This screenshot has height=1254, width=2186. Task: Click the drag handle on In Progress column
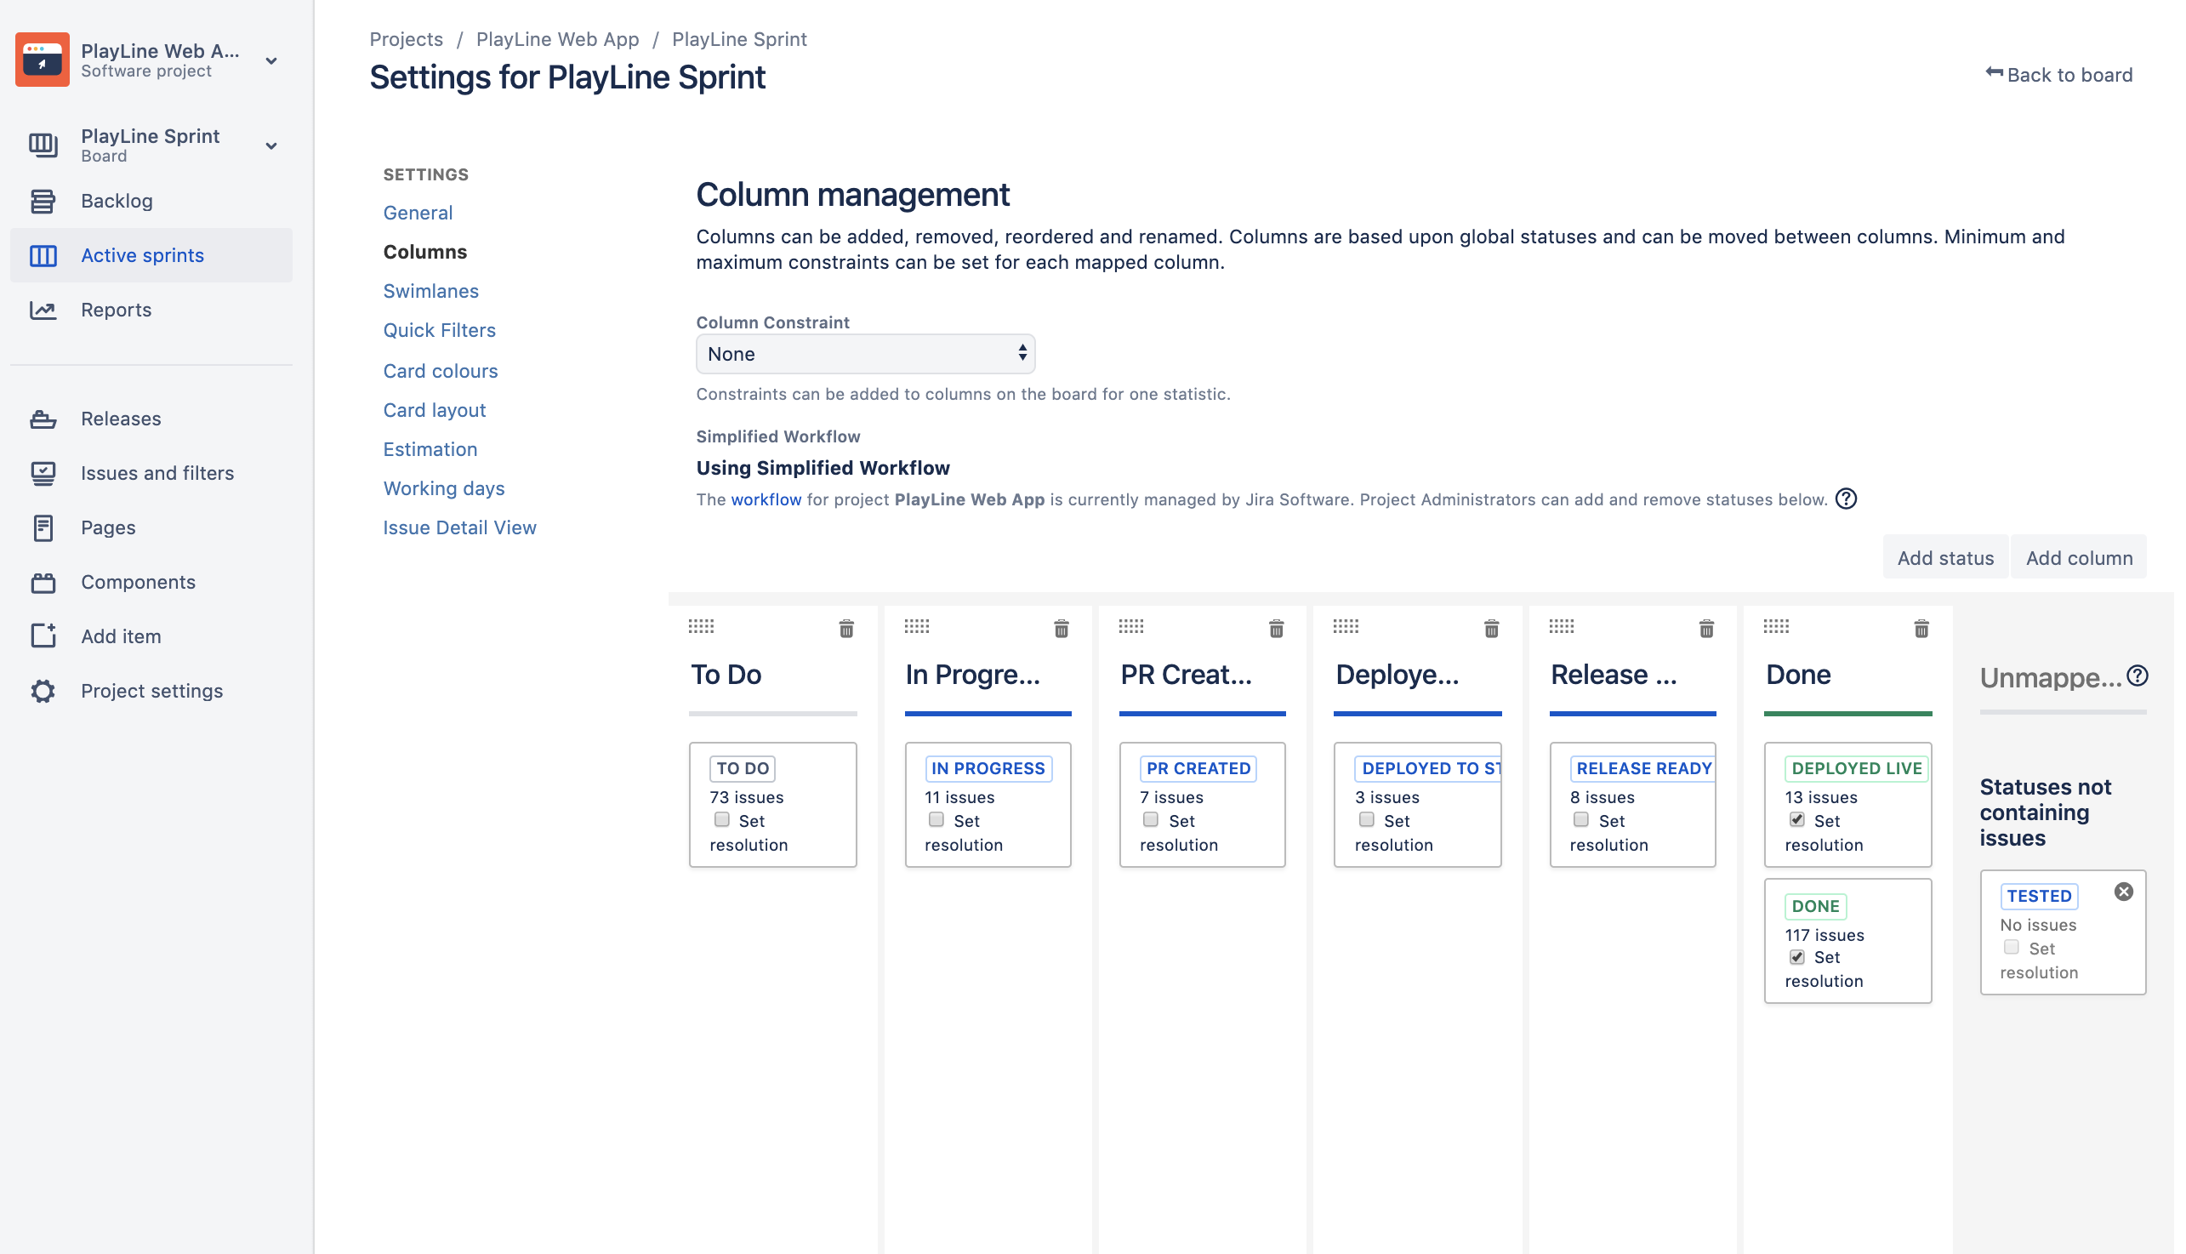pyautogui.click(x=917, y=626)
